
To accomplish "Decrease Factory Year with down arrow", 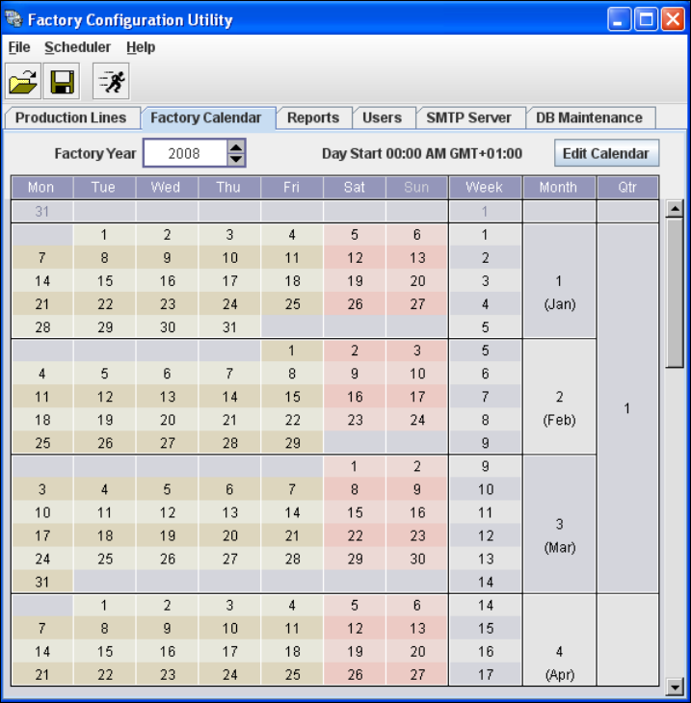I will (x=236, y=160).
